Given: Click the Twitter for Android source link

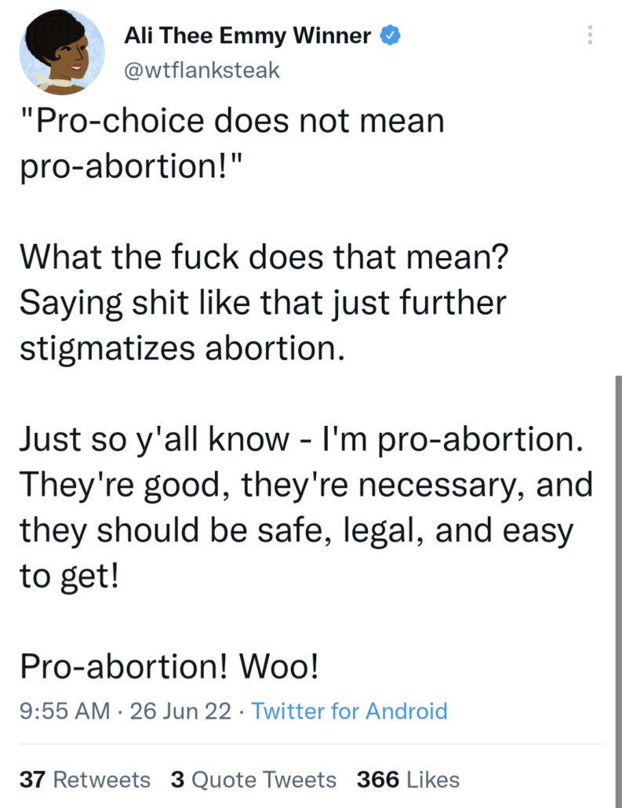Looking at the screenshot, I should pos(349,712).
